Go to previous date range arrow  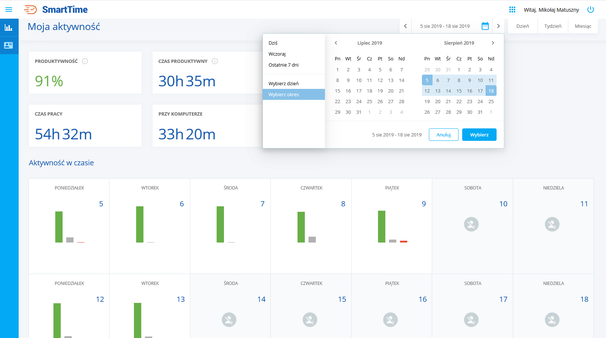405,26
